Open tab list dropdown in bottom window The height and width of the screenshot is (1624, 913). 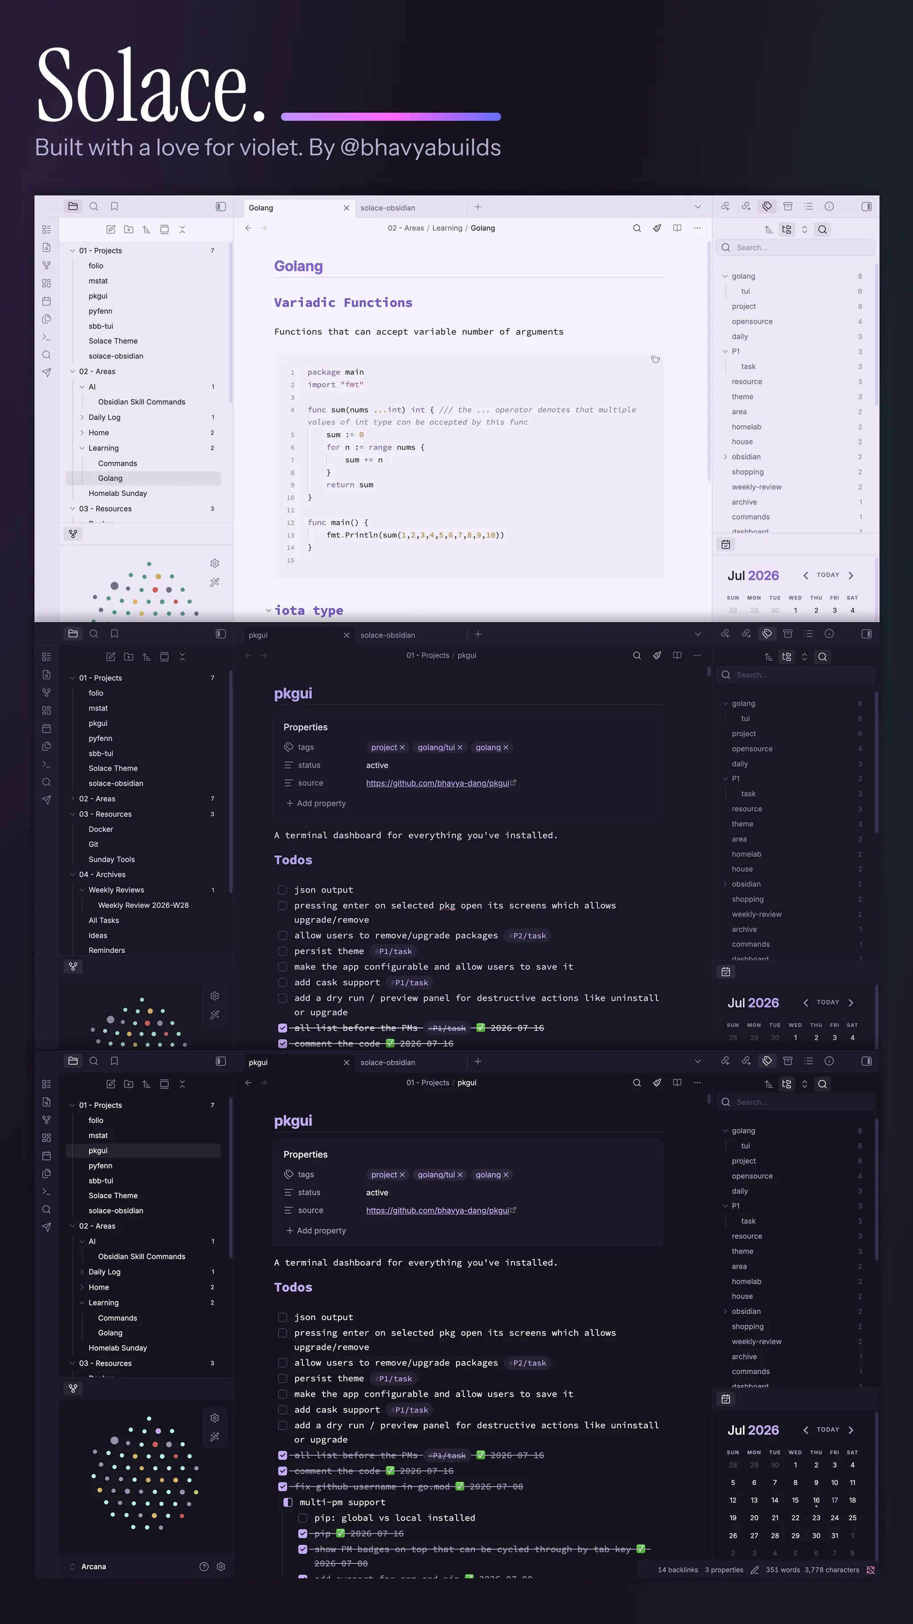[x=698, y=1062]
